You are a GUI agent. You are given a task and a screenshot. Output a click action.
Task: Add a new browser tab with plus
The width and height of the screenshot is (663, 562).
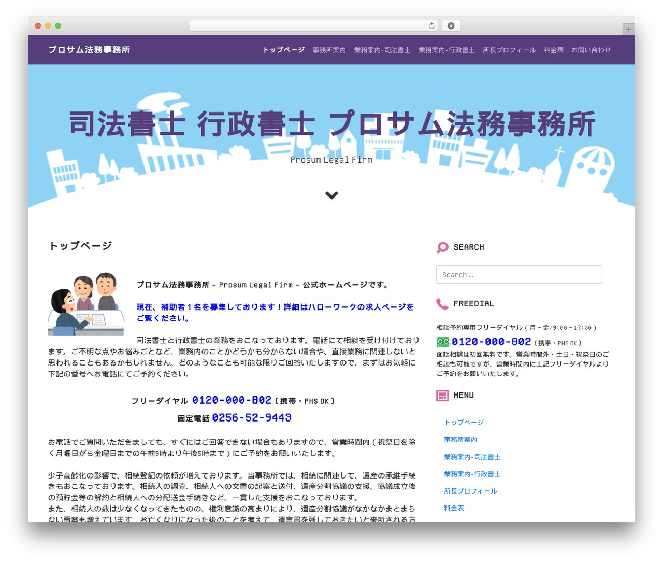pyautogui.click(x=628, y=30)
